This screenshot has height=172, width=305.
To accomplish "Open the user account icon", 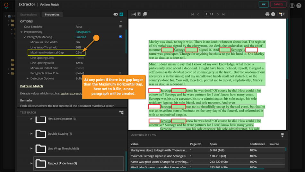I will [x=292, y=5].
